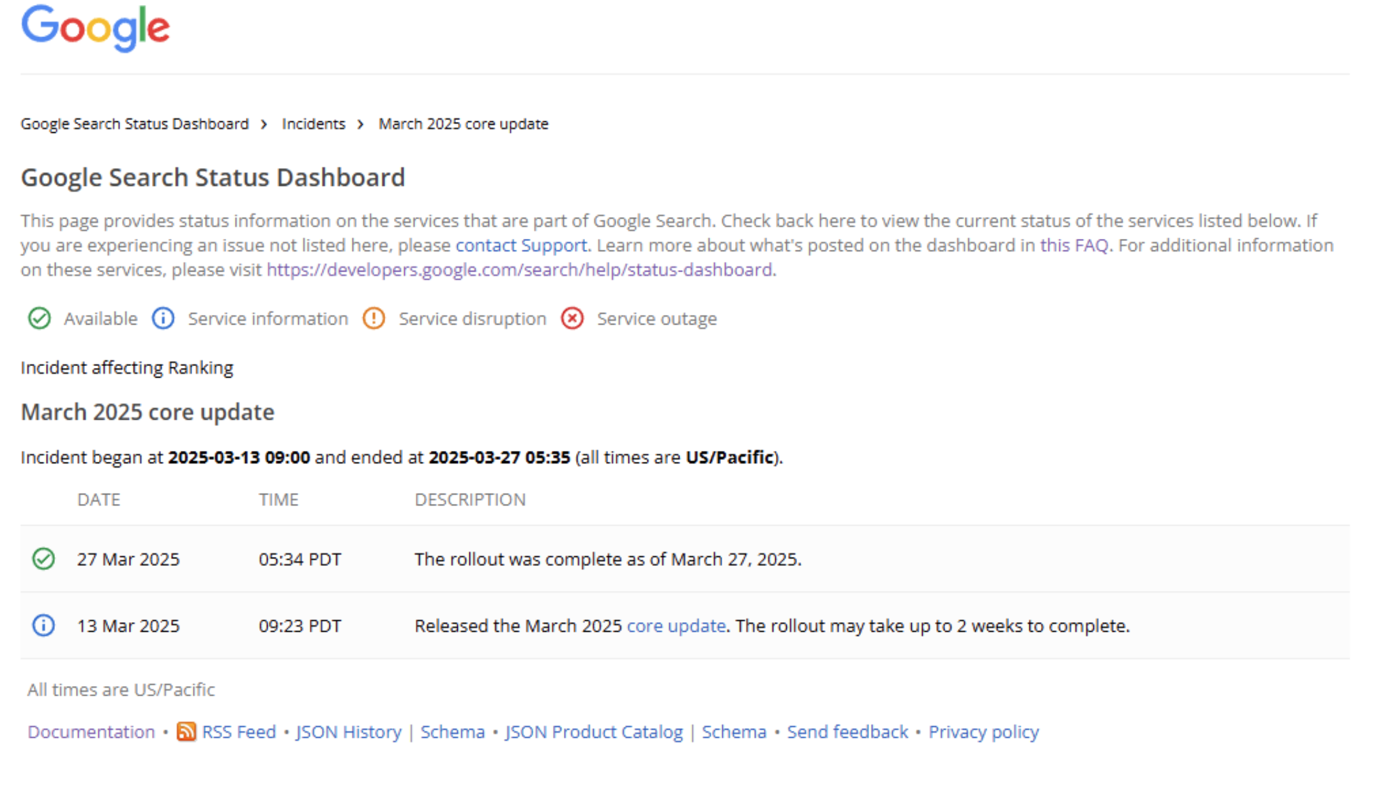
Task: Subscribe via the RSS Feed link
Action: point(239,732)
